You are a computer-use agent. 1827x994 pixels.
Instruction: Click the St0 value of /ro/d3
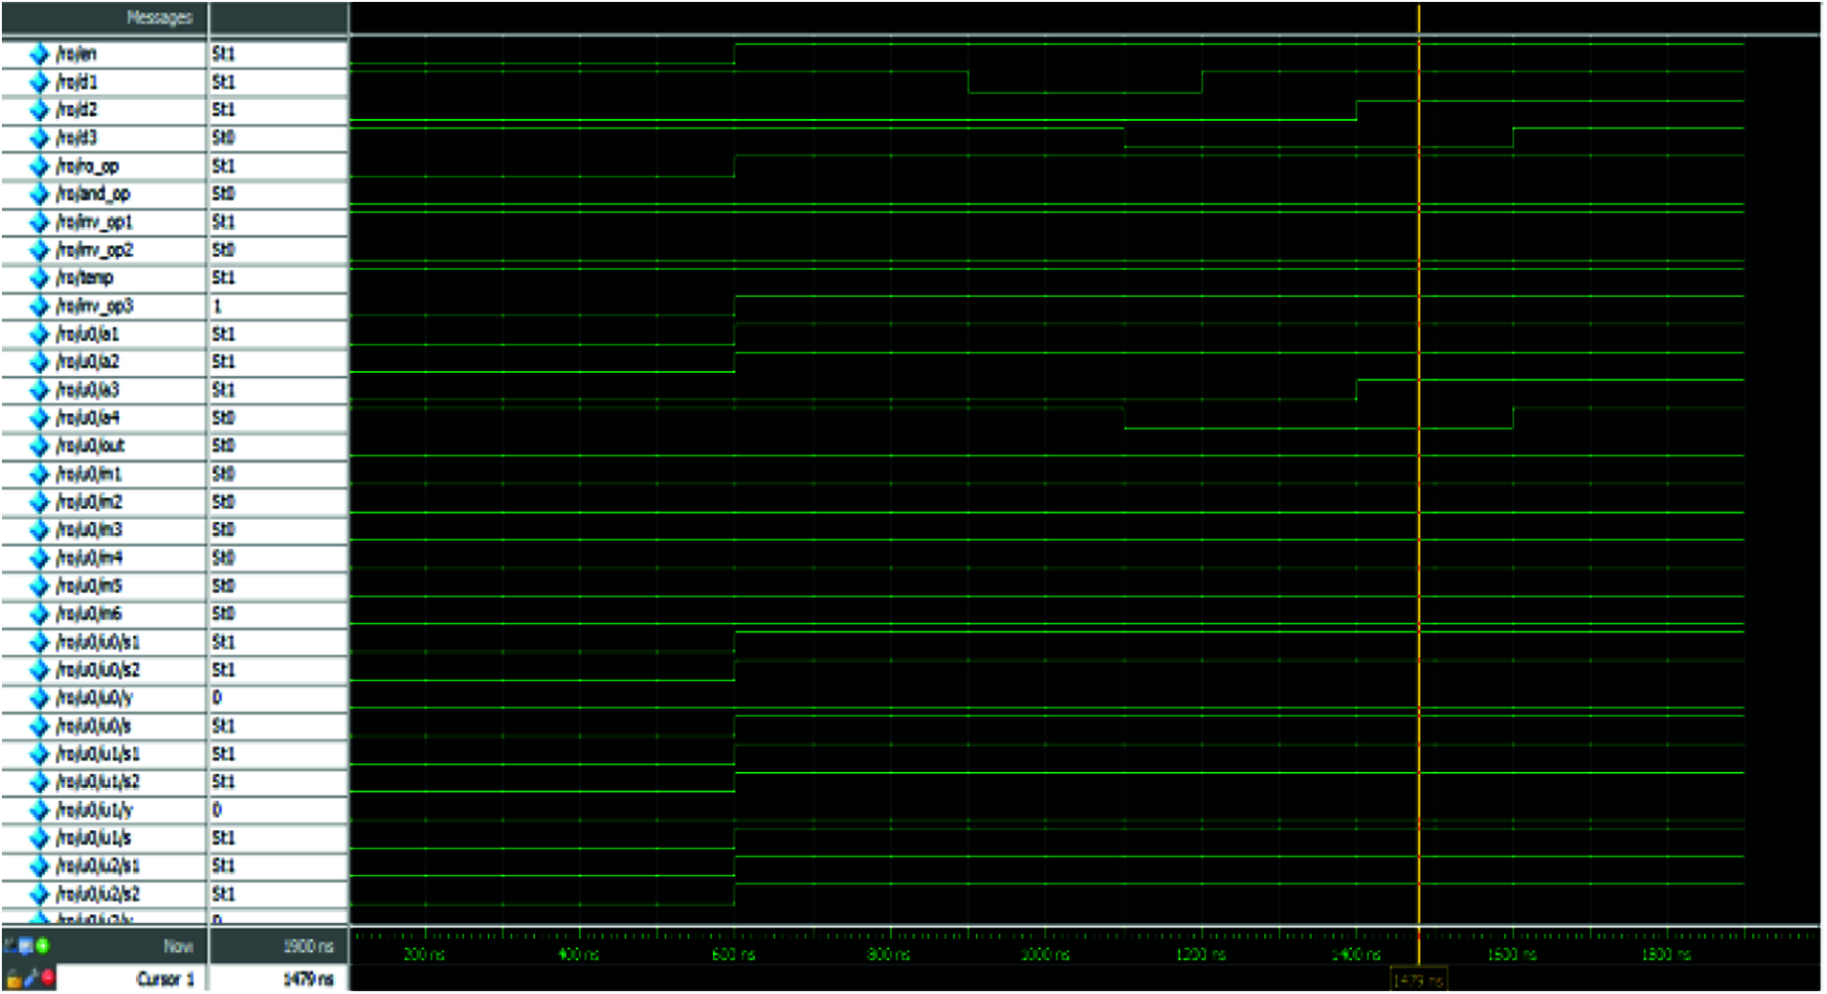coord(223,138)
